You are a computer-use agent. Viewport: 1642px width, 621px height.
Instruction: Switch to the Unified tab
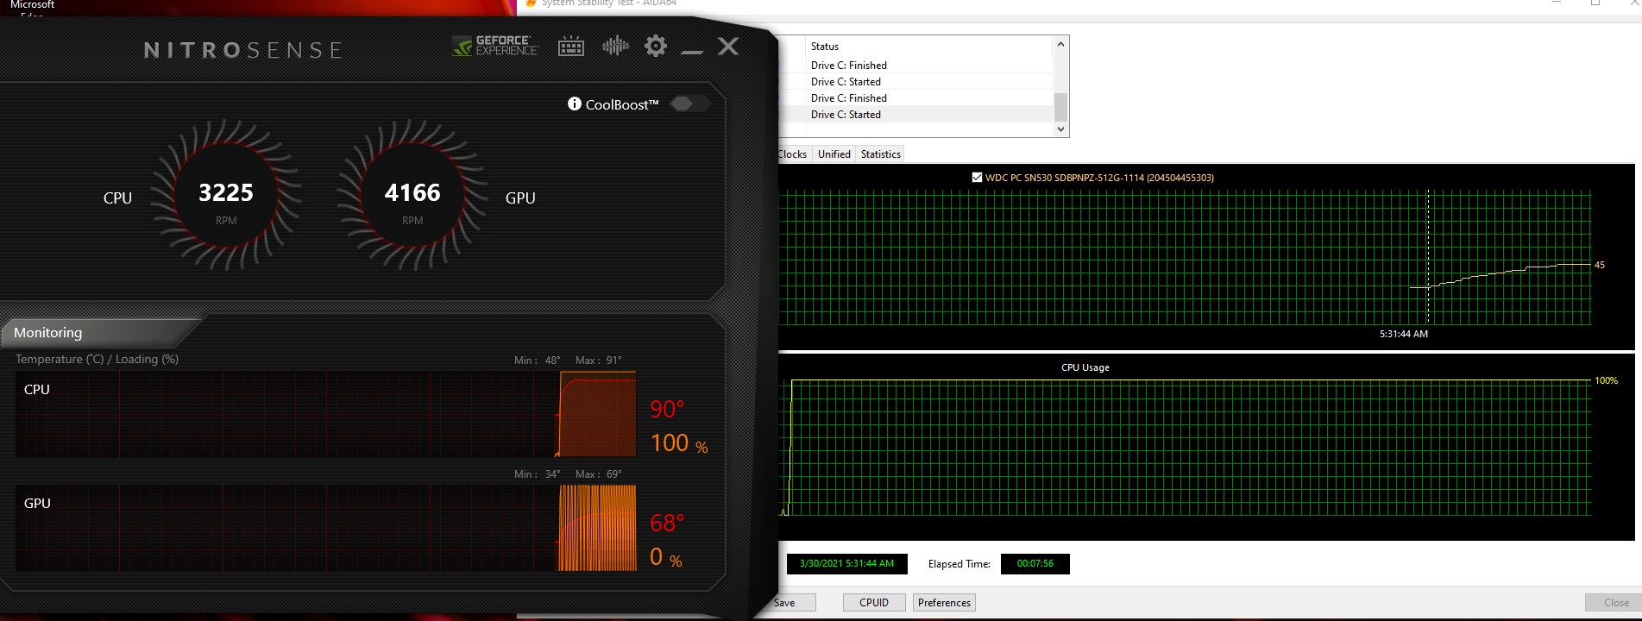(834, 154)
